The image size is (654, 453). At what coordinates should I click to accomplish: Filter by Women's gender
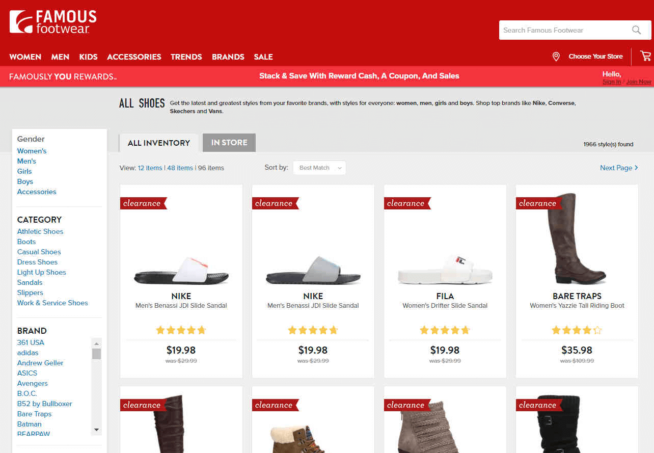coord(32,151)
